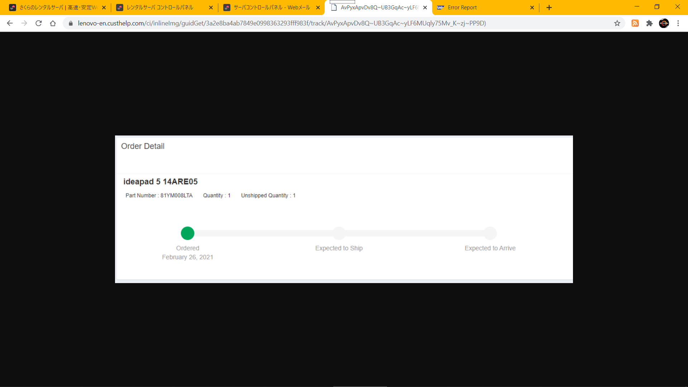Click Part Number 81YM008LTA text

(x=159, y=196)
